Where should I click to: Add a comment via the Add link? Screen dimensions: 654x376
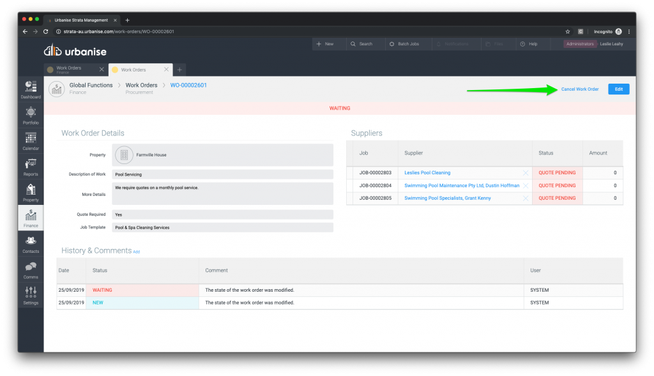(136, 252)
